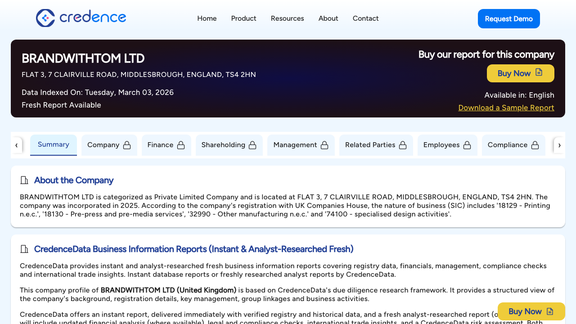Click the file icon in floating Buy Now button
This screenshot has width=576, height=324.
pyautogui.click(x=550, y=311)
